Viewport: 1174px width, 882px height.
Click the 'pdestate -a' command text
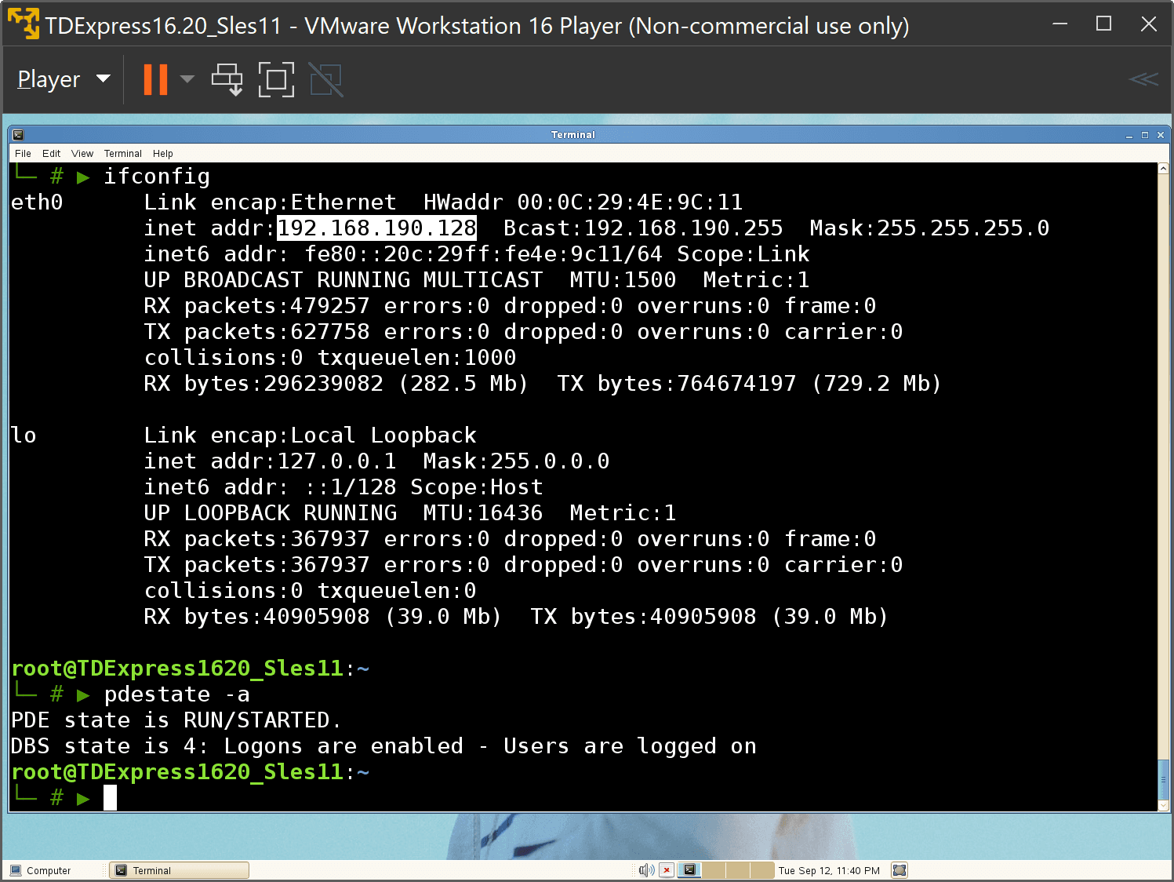[x=176, y=694]
